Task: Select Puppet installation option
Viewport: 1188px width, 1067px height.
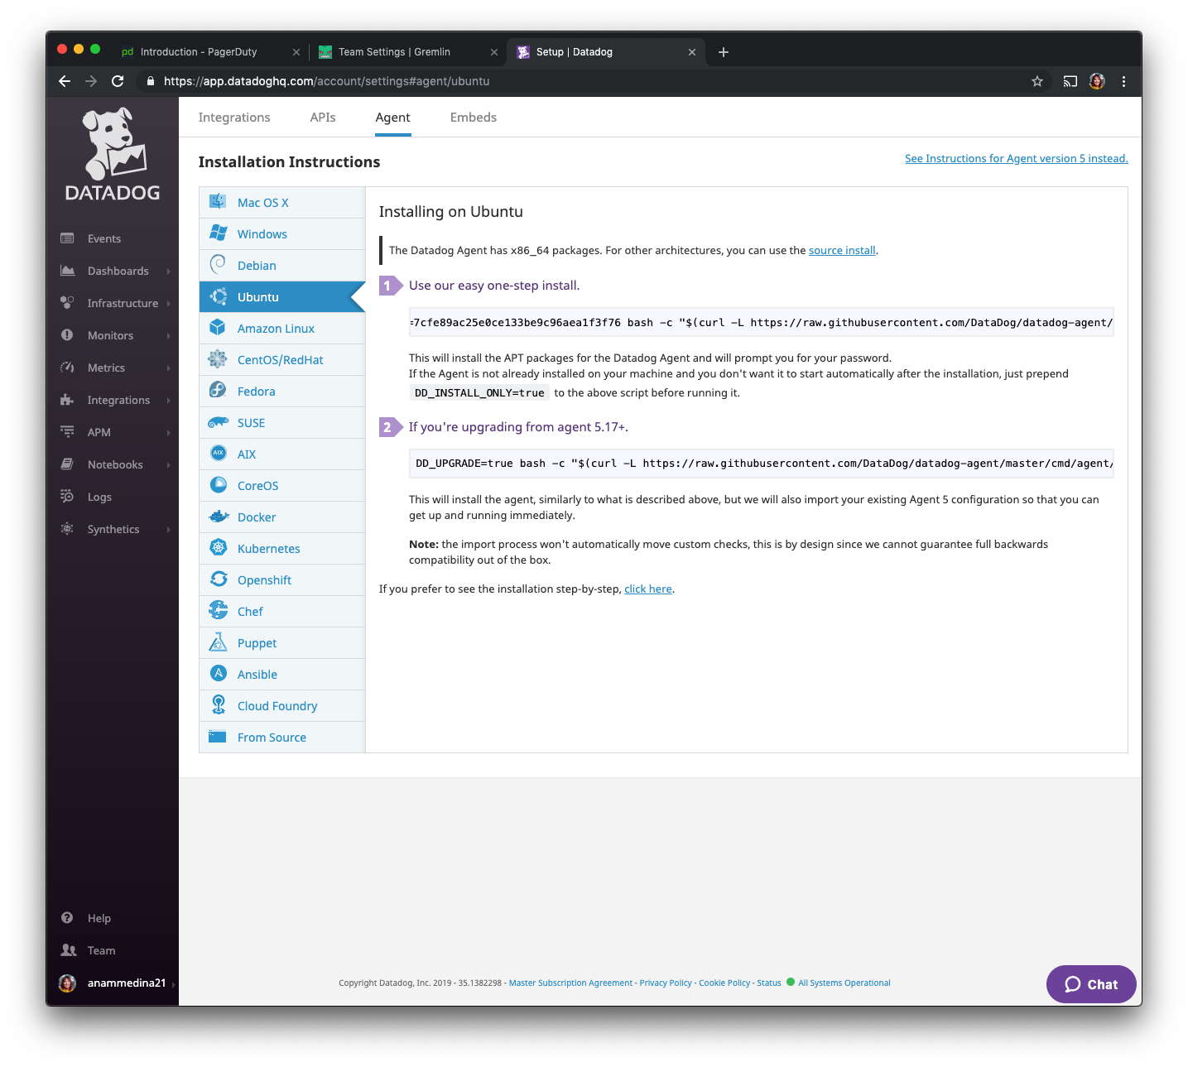Action: pos(282,642)
